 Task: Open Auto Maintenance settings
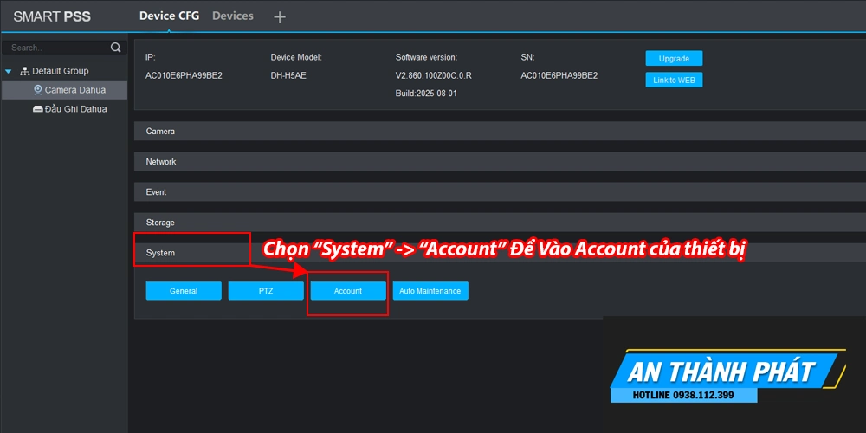[430, 291]
